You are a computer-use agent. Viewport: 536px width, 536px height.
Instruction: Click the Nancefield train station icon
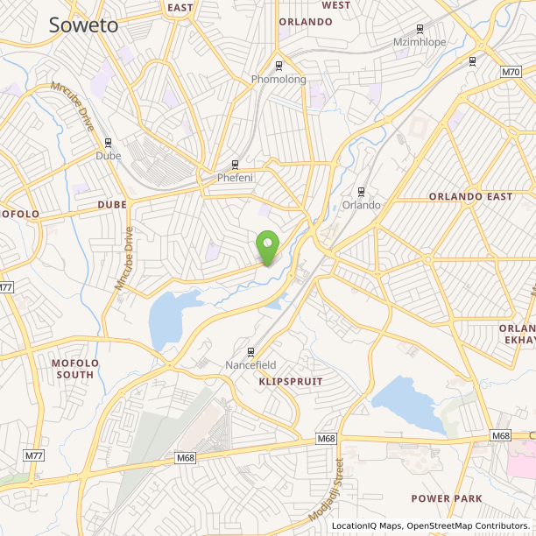pyautogui.click(x=250, y=352)
